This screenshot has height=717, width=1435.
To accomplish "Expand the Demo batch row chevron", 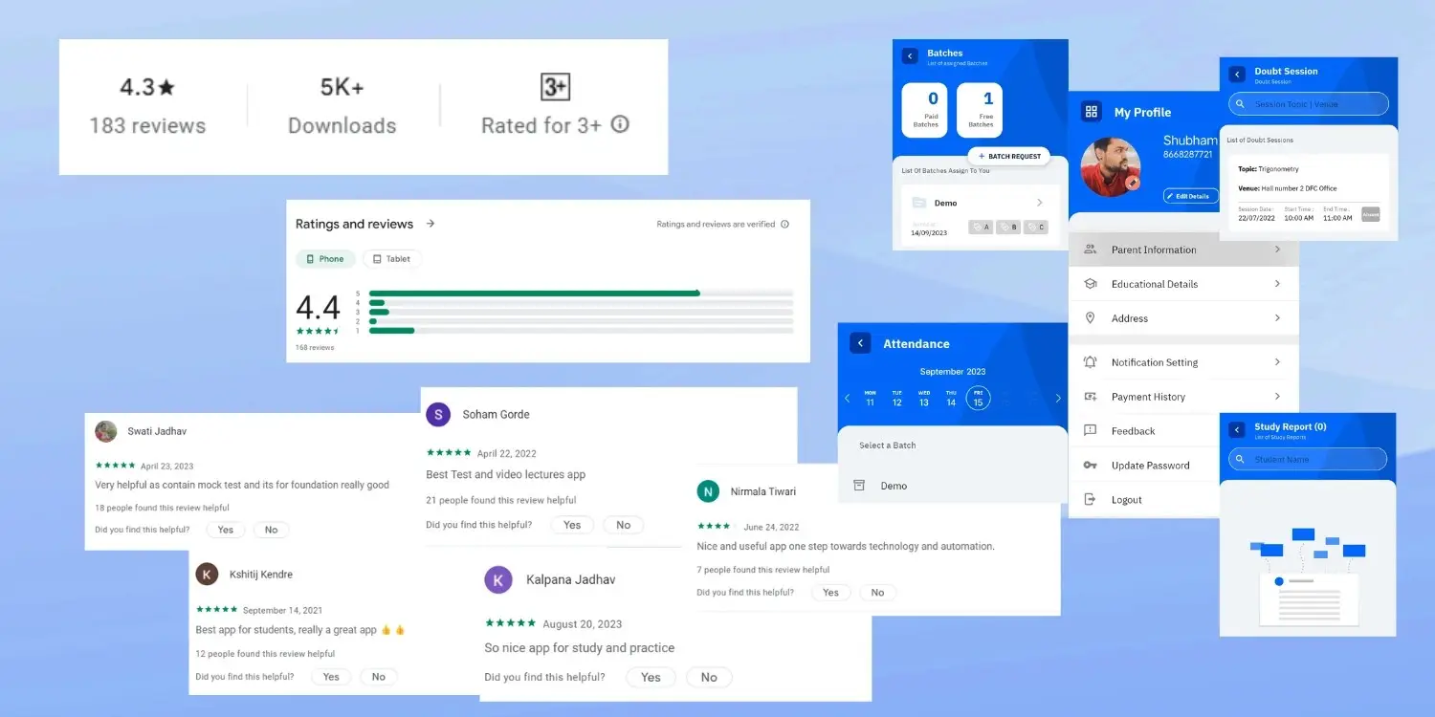I will pyautogui.click(x=1040, y=203).
